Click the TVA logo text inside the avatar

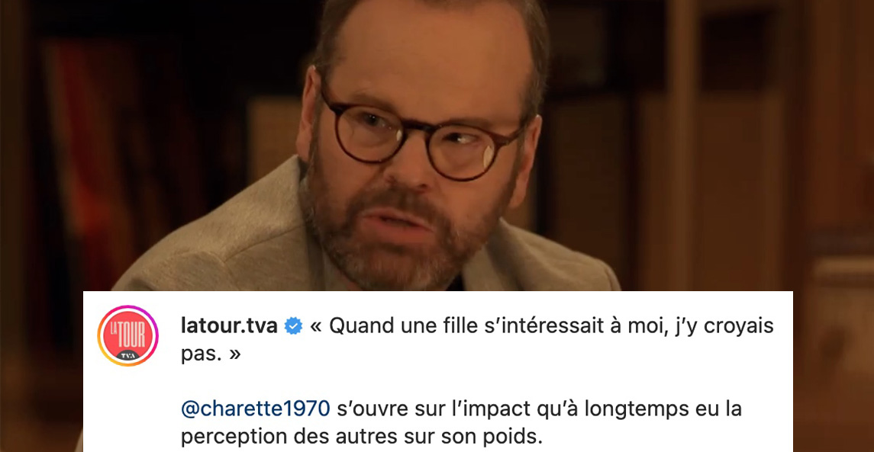pyautogui.click(x=127, y=354)
